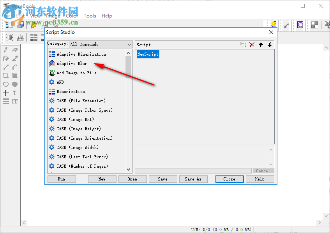Click the Run button
The width and height of the screenshot is (330, 233).
pyautogui.click(x=62, y=179)
